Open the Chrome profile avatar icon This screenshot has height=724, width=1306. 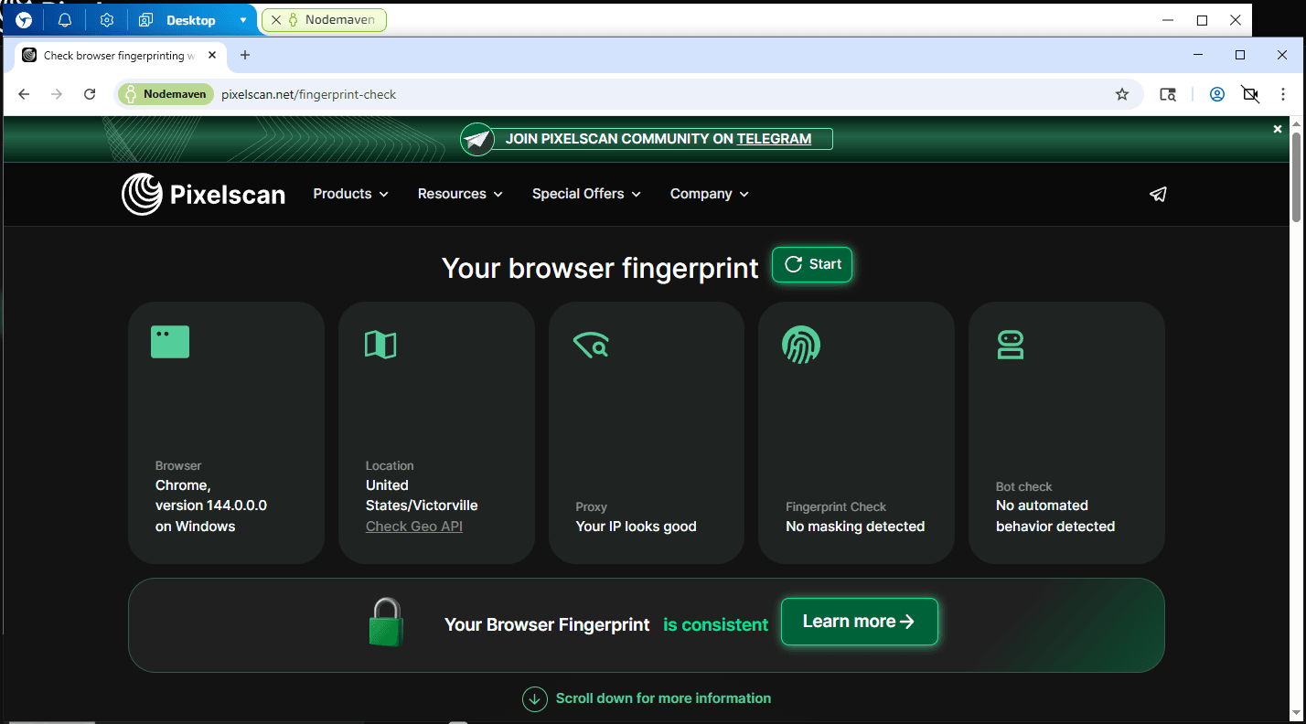point(1216,94)
